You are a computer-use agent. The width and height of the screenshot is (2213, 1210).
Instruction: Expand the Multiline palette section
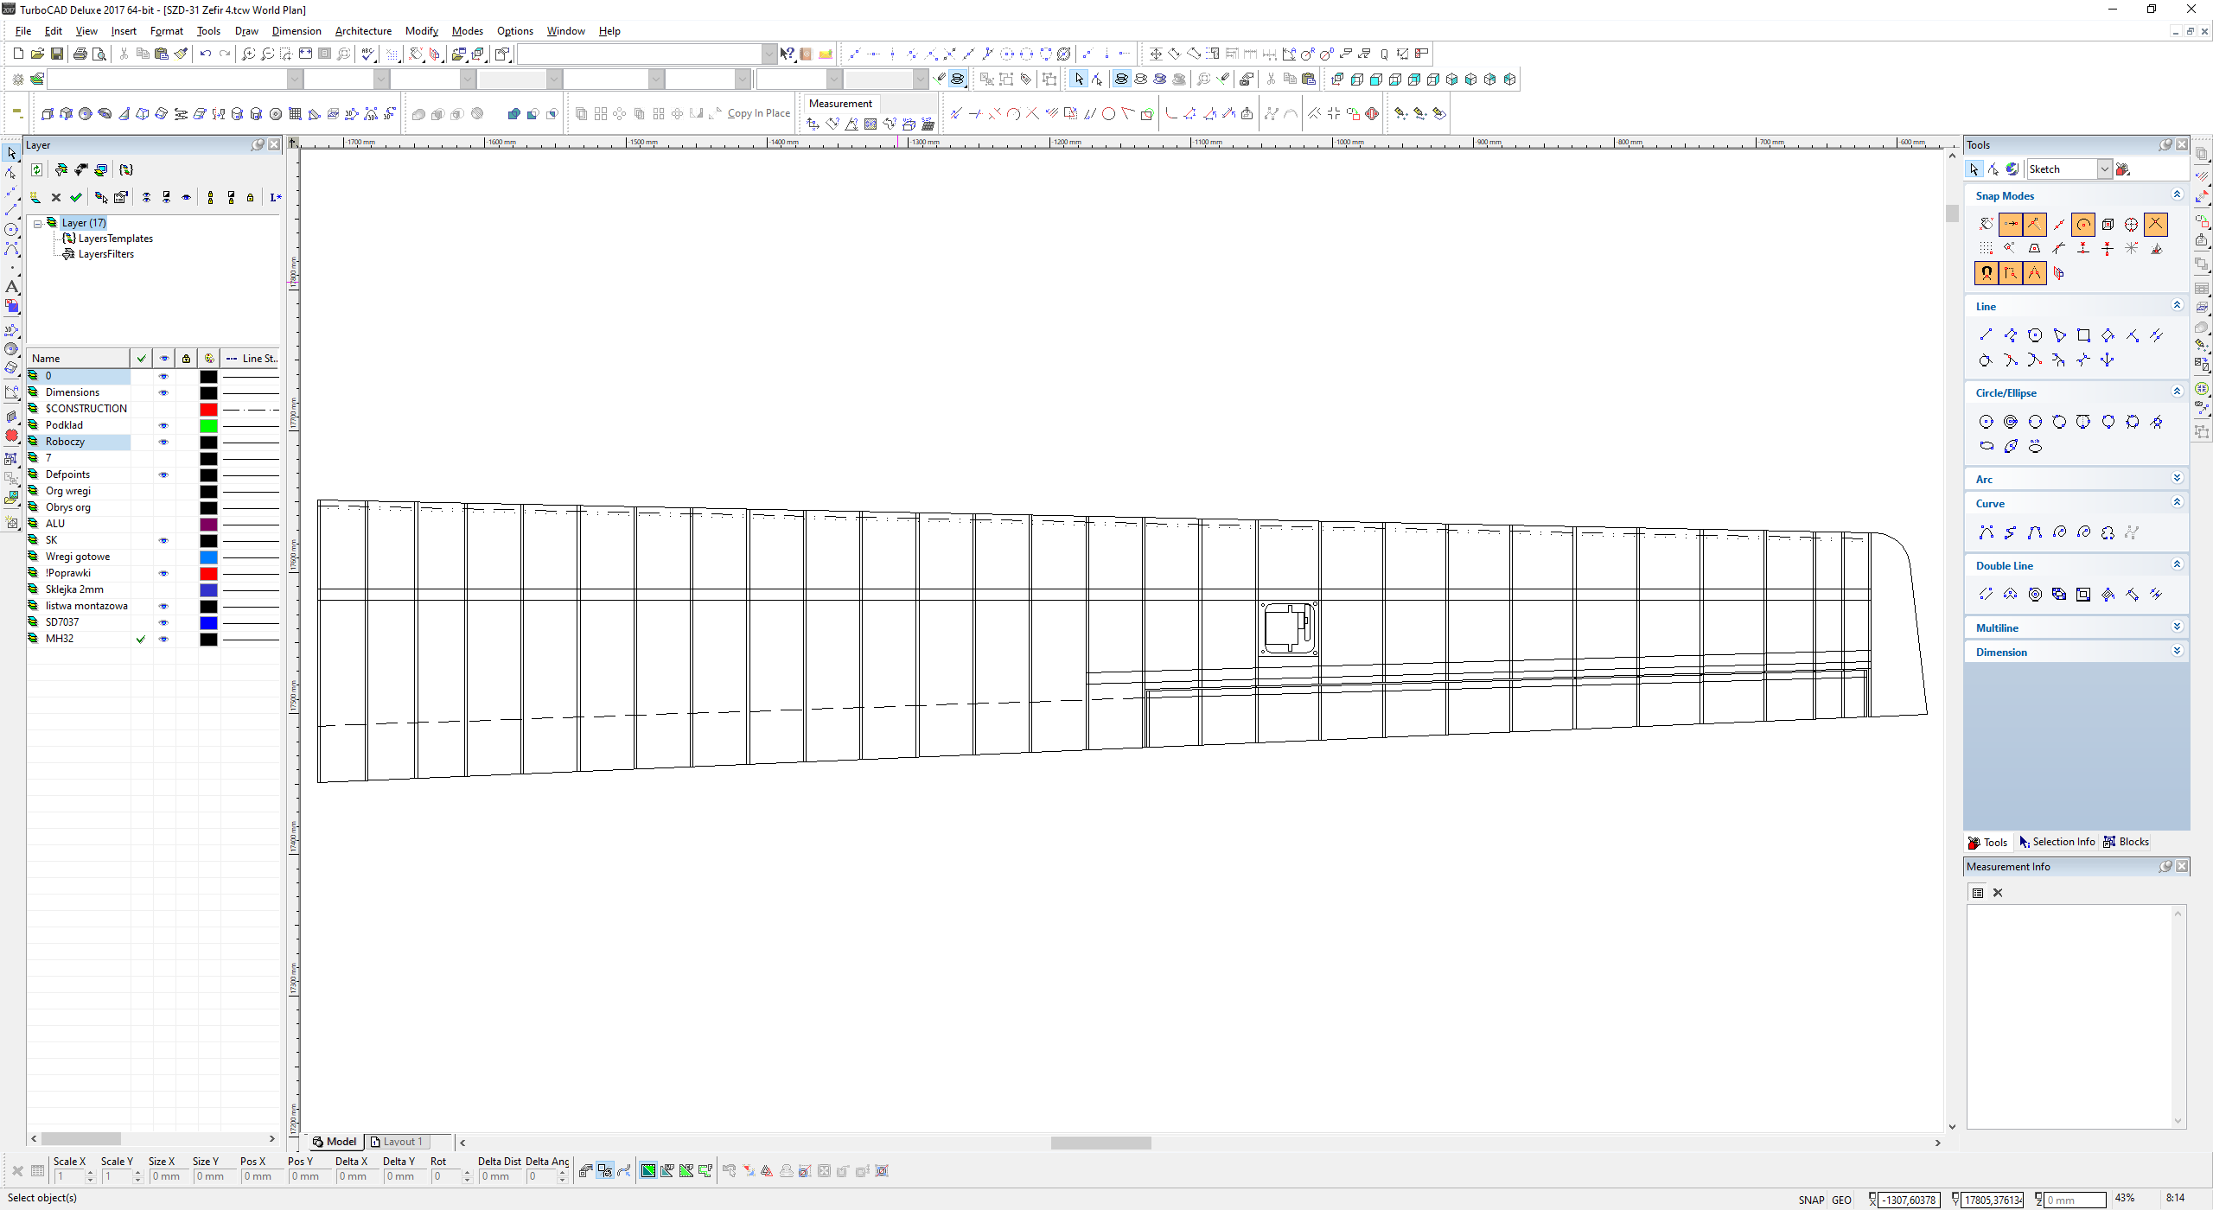tap(2177, 627)
